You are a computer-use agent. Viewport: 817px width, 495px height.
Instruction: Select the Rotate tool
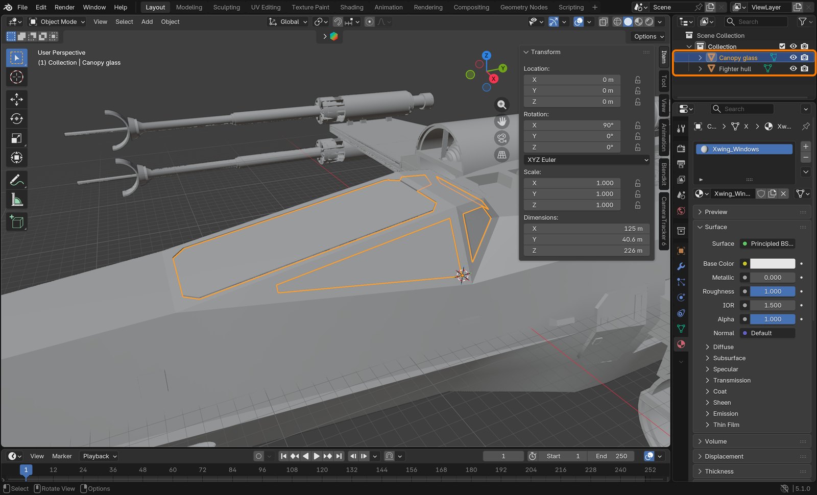[x=16, y=118]
